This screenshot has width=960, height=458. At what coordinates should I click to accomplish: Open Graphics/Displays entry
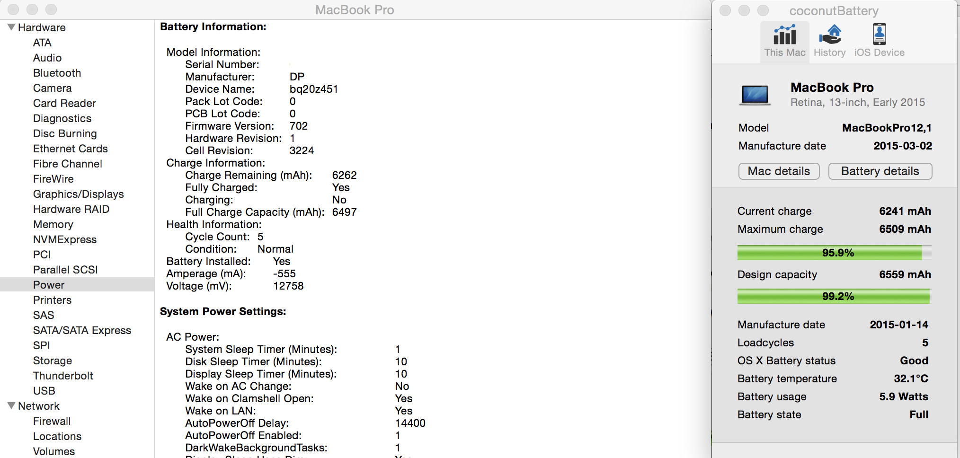coord(79,194)
